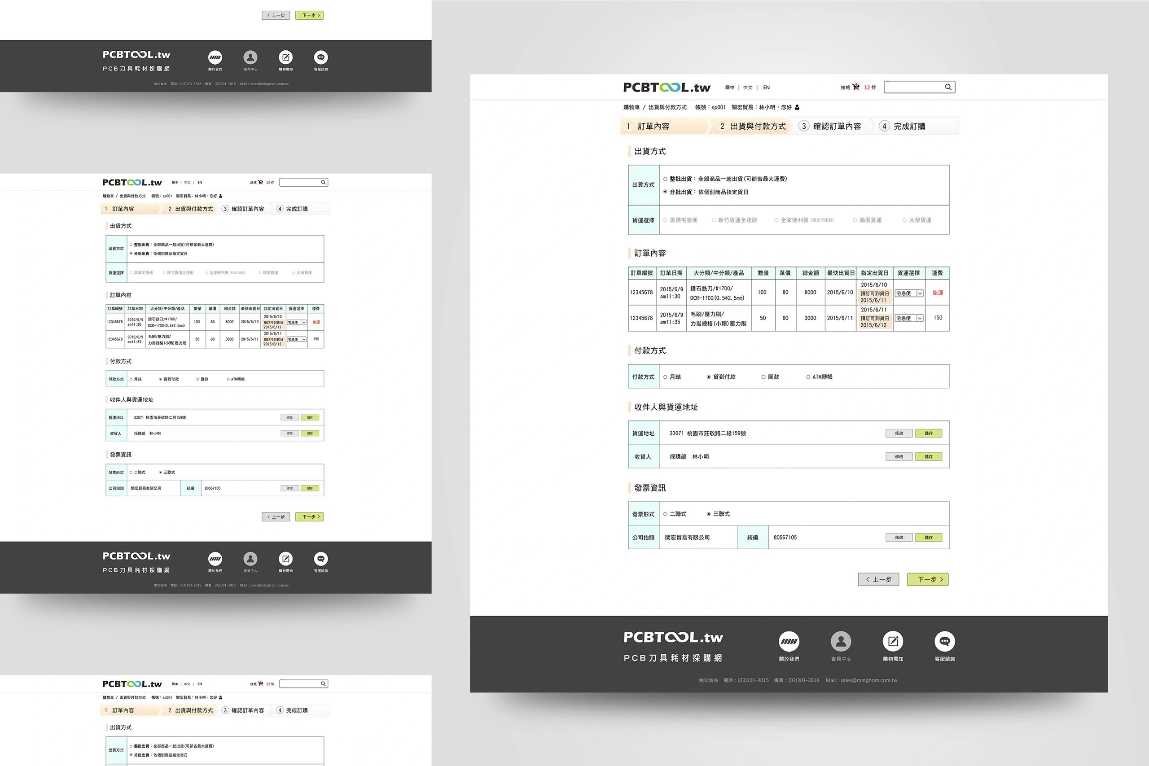Select 整批出貨 radio option in the large page
Viewport: 1149px width, 766px height.
[665, 179]
